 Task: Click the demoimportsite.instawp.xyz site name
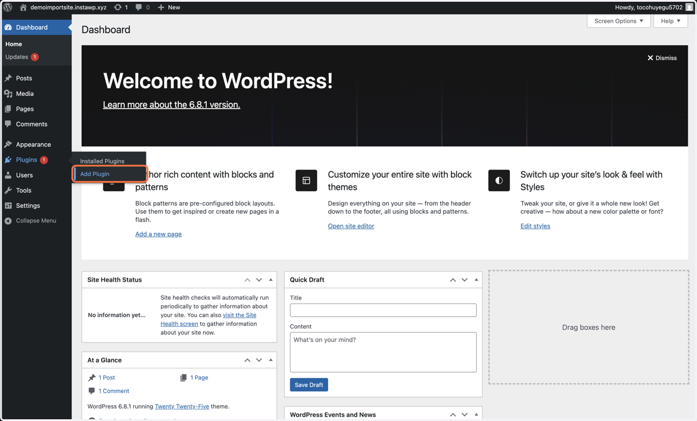69,8
